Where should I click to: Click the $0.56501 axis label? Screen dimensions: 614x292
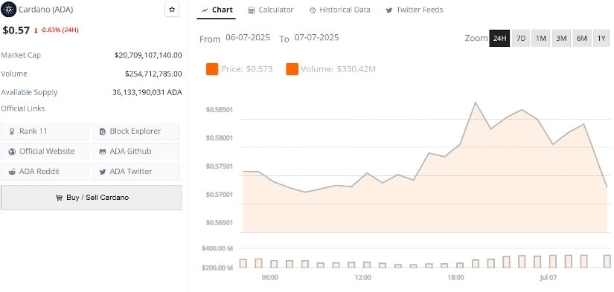220,223
